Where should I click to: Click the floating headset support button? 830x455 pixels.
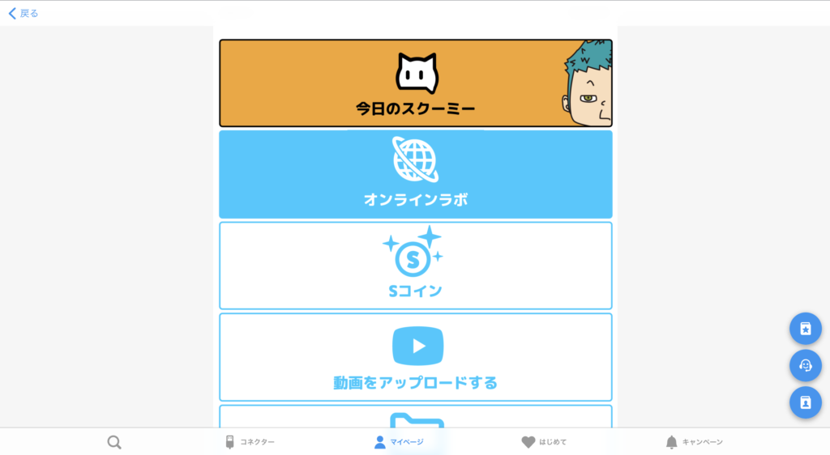(806, 366)
